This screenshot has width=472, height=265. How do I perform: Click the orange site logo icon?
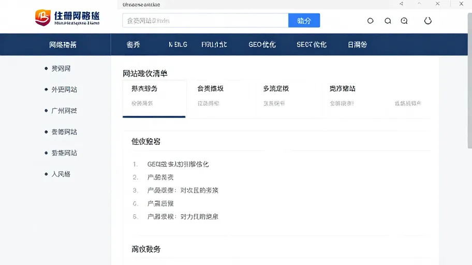tap(42, 18)
